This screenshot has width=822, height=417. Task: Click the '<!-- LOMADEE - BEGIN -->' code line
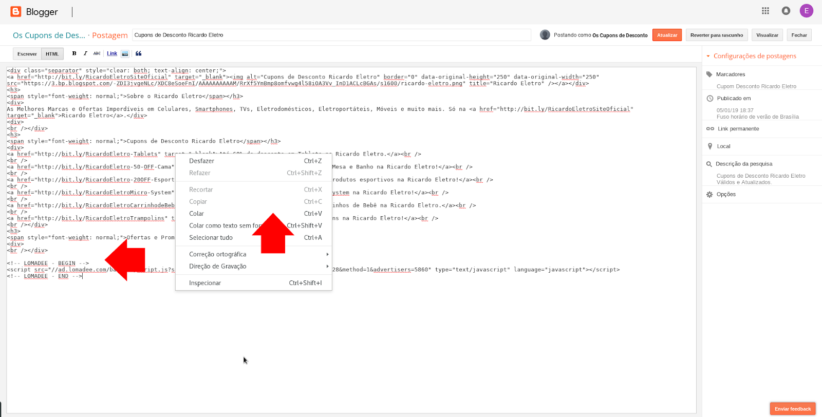pos(48,263)
